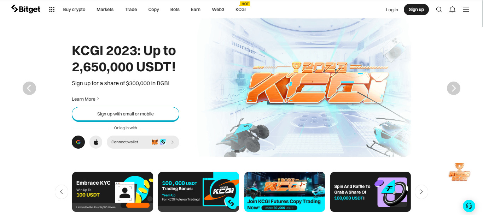
Task: Advance to the next hero banner slide
Action: [x=454, y=88]
